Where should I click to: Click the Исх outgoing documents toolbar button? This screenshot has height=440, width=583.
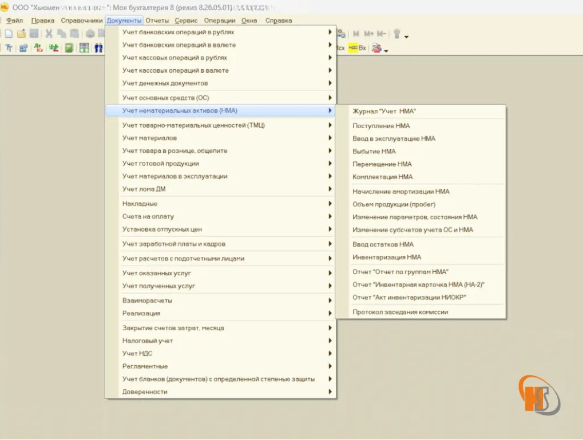click(x=340, y=48)
